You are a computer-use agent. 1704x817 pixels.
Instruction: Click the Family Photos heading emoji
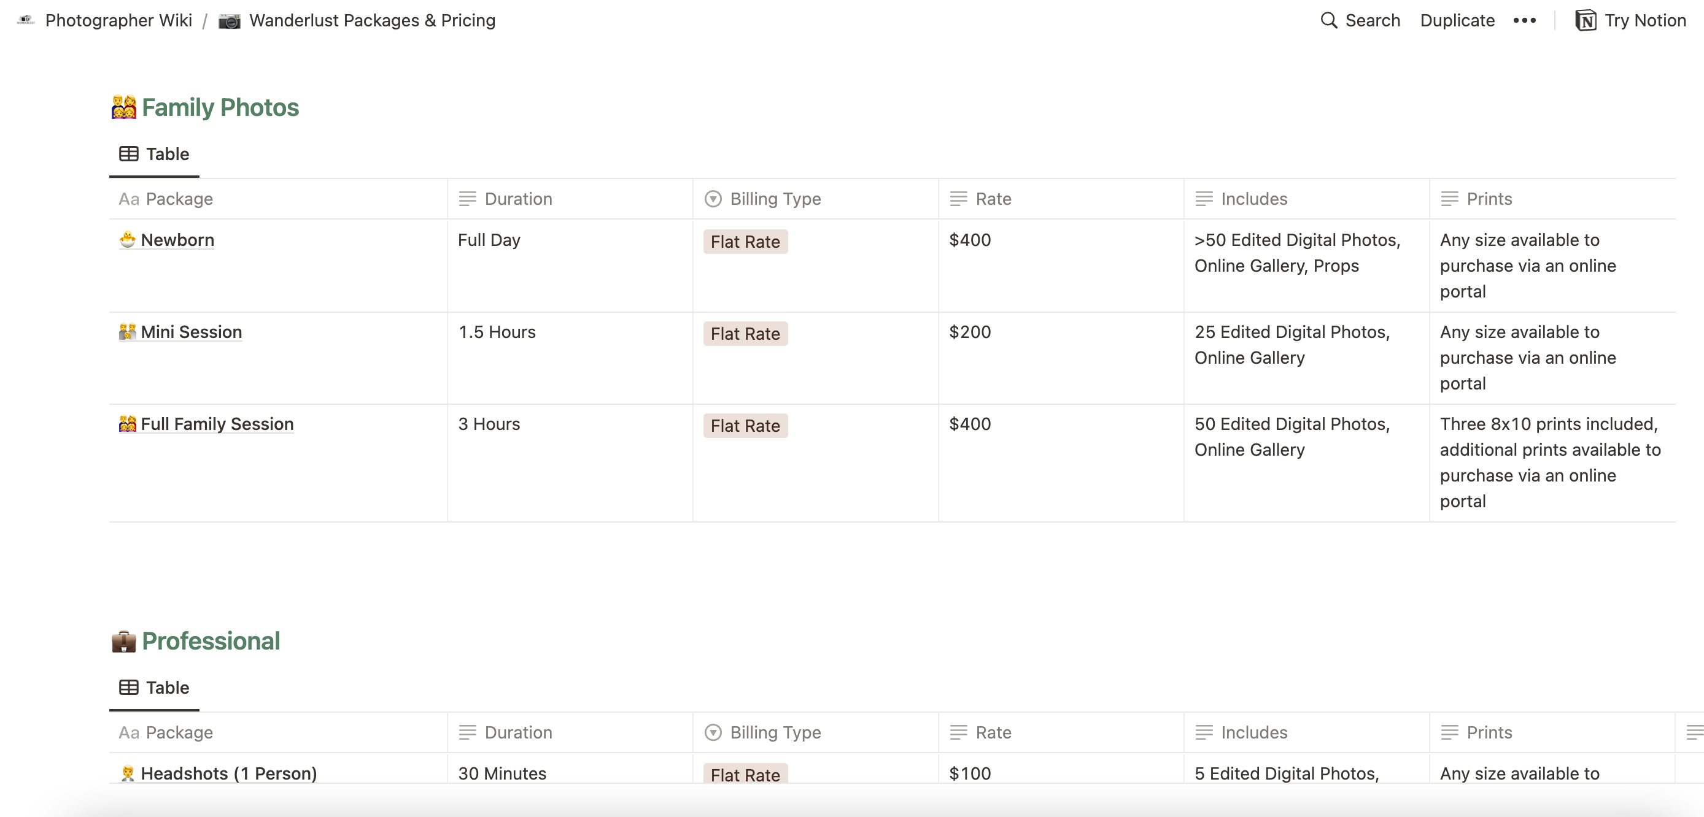tap(124, 107)
